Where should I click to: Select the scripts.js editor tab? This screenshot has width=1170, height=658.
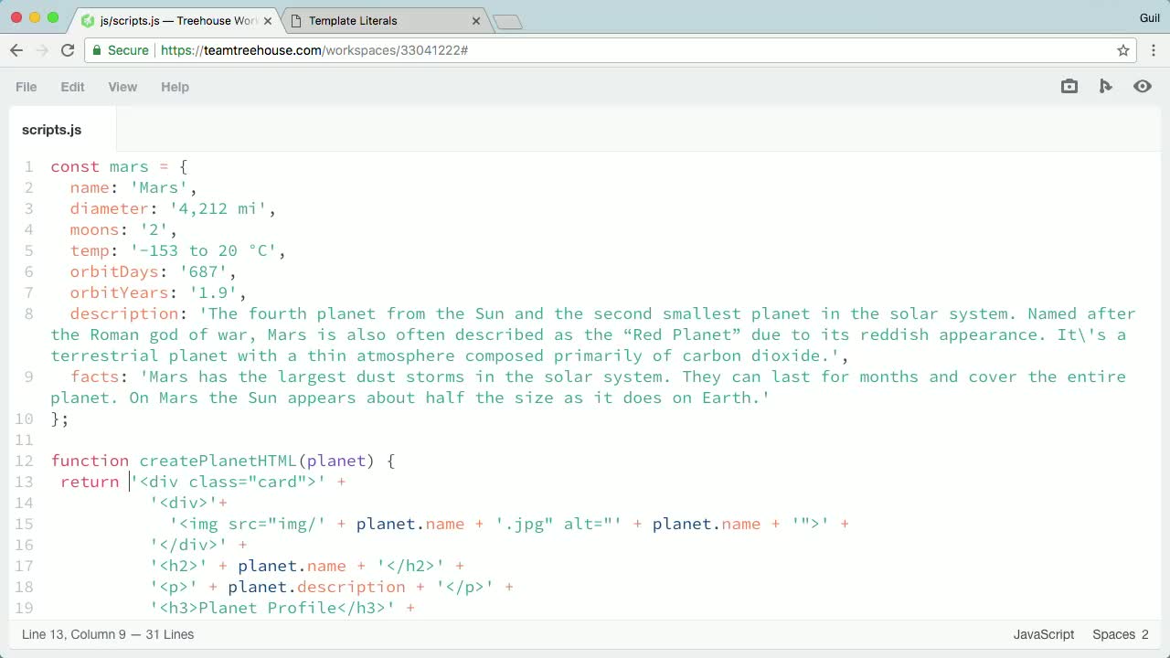[x=51, y=130]
